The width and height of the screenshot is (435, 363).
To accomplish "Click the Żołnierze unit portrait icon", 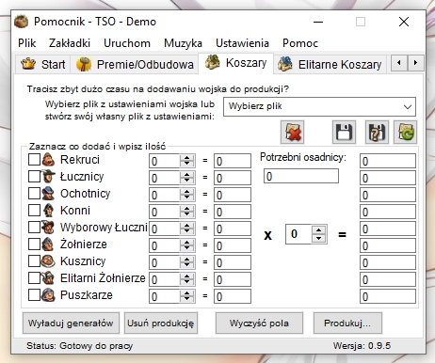I will tap(48, 244).
